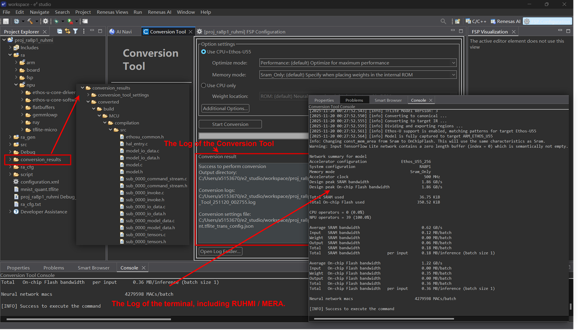
Task: Expand the Includes tree node
Action: (x=10, y=47)
